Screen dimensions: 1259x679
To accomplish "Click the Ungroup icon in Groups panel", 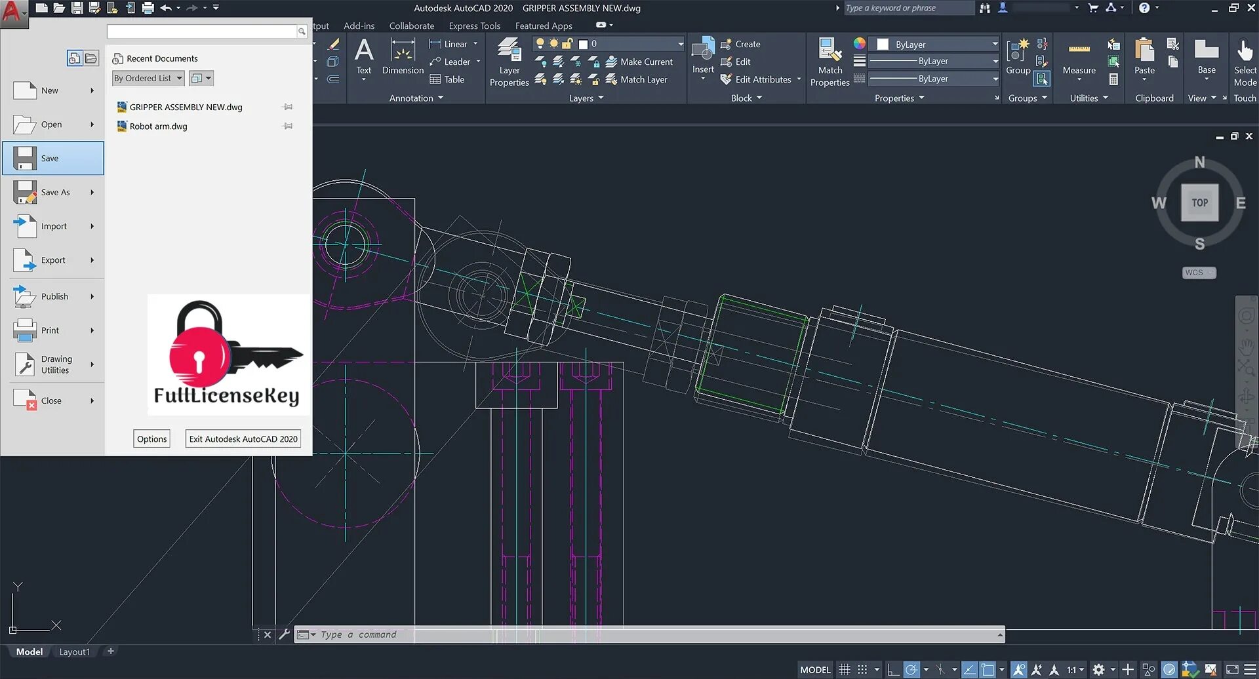I will point(1042,44).
